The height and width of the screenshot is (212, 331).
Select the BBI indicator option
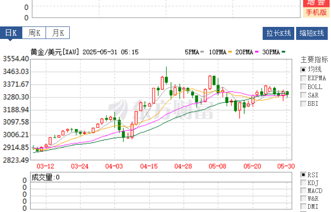pos(304,104)
